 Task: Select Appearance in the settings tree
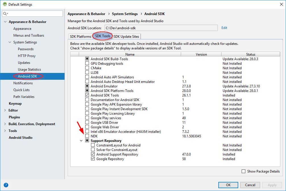22,29
